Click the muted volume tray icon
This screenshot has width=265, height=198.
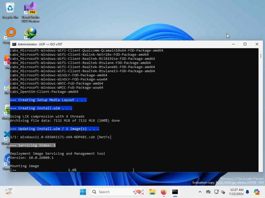[x=223, y=192]
